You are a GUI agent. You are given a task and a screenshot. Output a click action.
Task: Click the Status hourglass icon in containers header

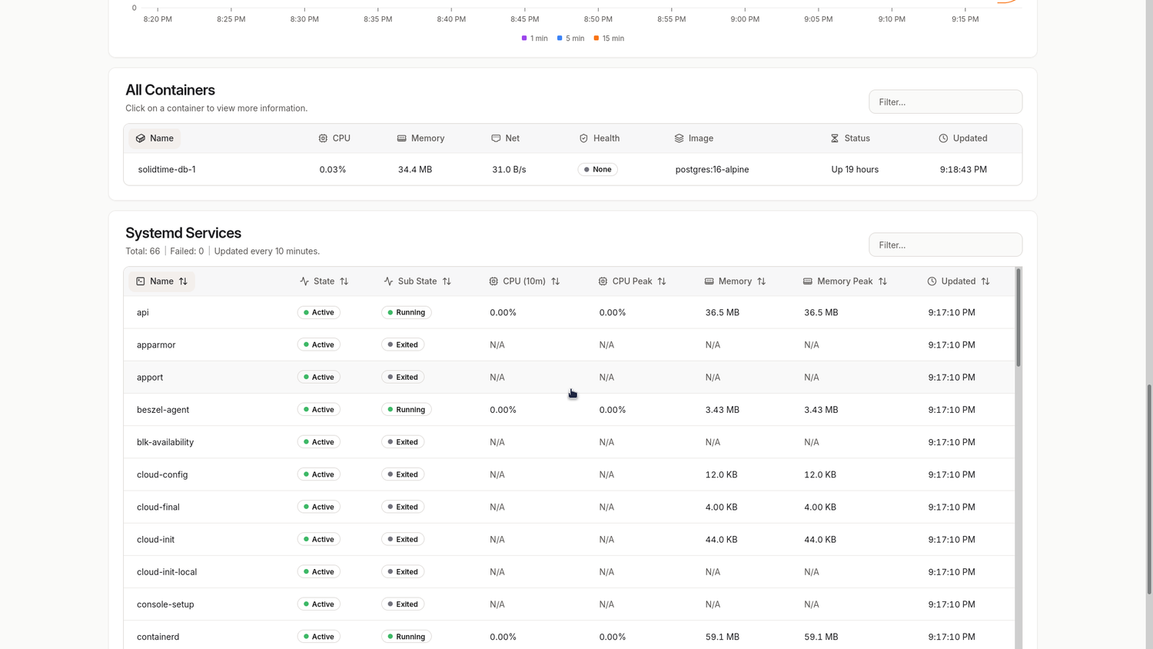coord(835,138)
